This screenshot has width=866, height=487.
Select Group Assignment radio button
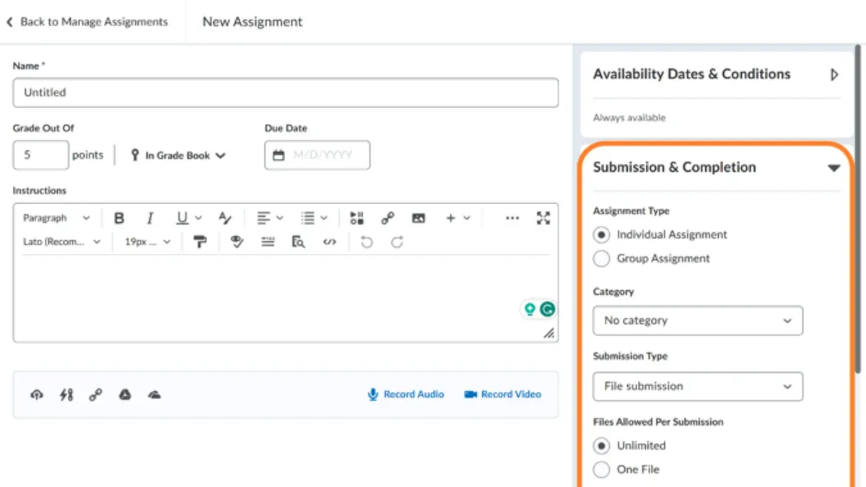click(x=601, y=258)
